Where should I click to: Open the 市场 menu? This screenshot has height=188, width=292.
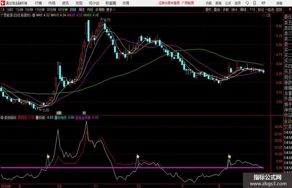[x=52, y=3]
